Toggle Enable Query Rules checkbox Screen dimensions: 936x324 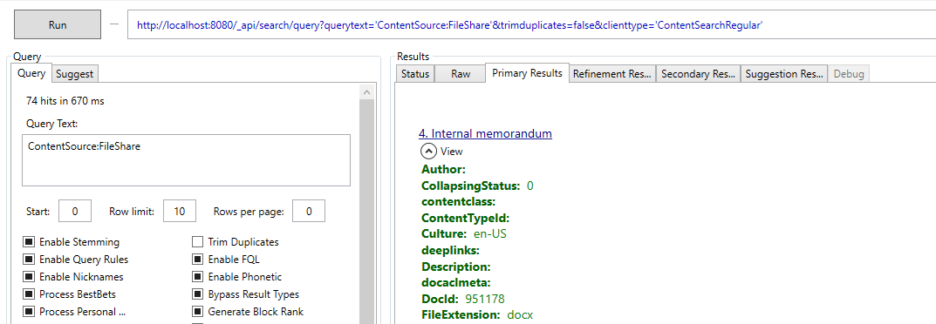[29, 259]
